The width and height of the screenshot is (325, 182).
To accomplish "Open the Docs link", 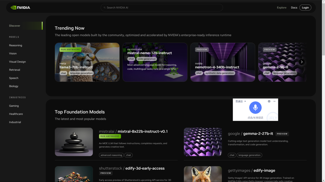I will (x=294, y=8).
